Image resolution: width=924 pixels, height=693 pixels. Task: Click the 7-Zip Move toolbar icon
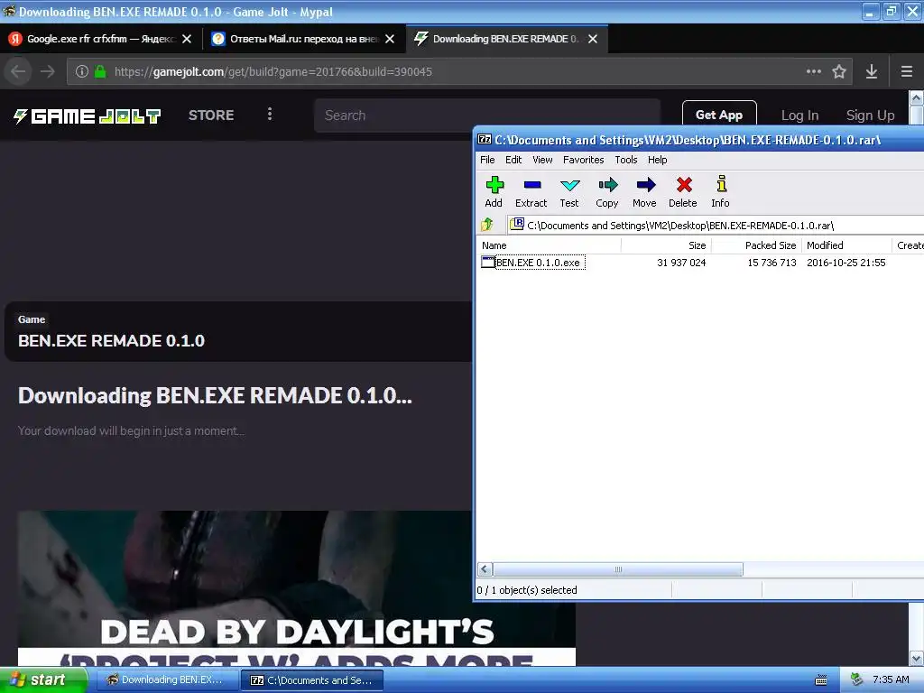pyautogui.click(x=645, y=185)
